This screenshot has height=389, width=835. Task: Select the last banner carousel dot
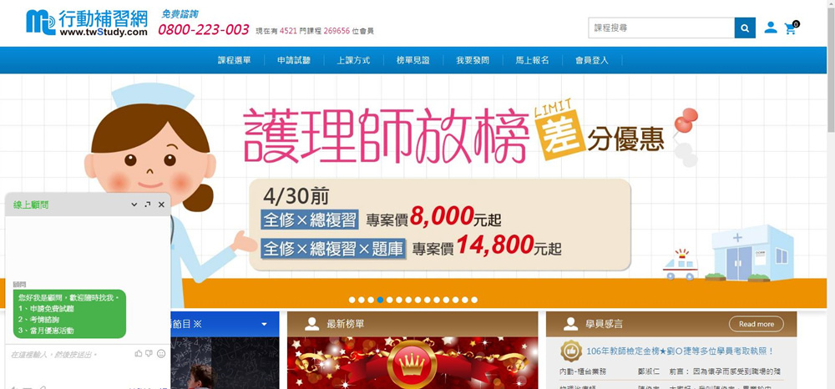[474, 301]
